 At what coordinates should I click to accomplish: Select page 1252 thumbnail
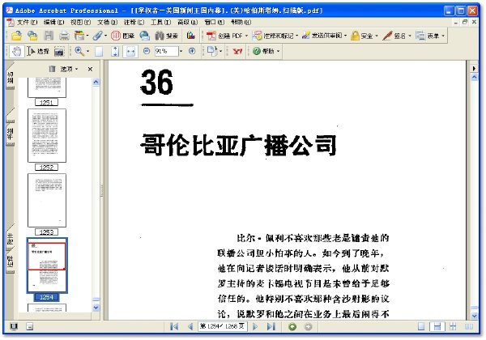[x=47, y=136]
